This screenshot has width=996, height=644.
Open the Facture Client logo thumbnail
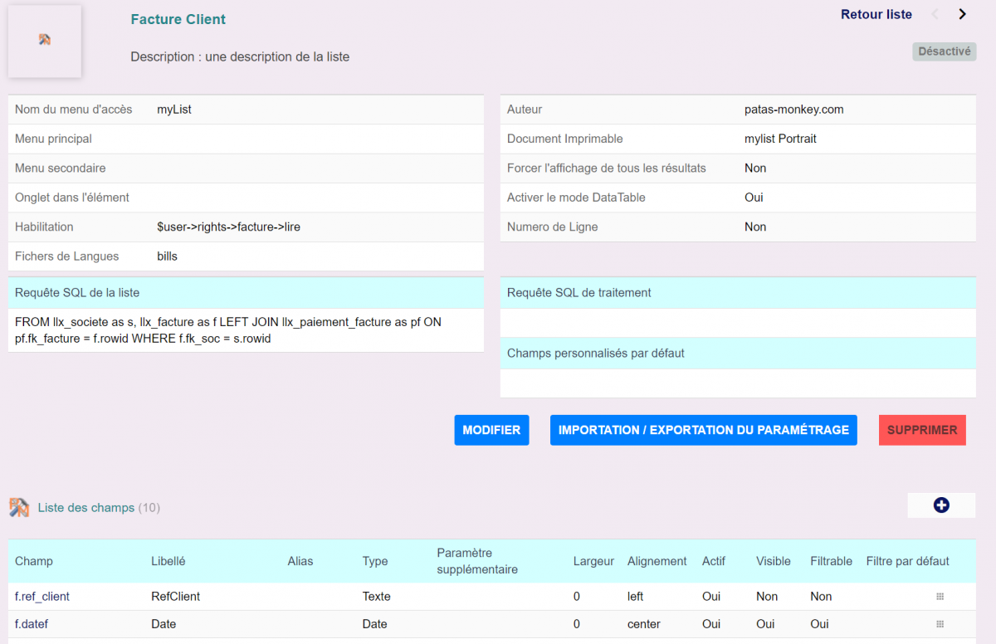tap(45, 41)
